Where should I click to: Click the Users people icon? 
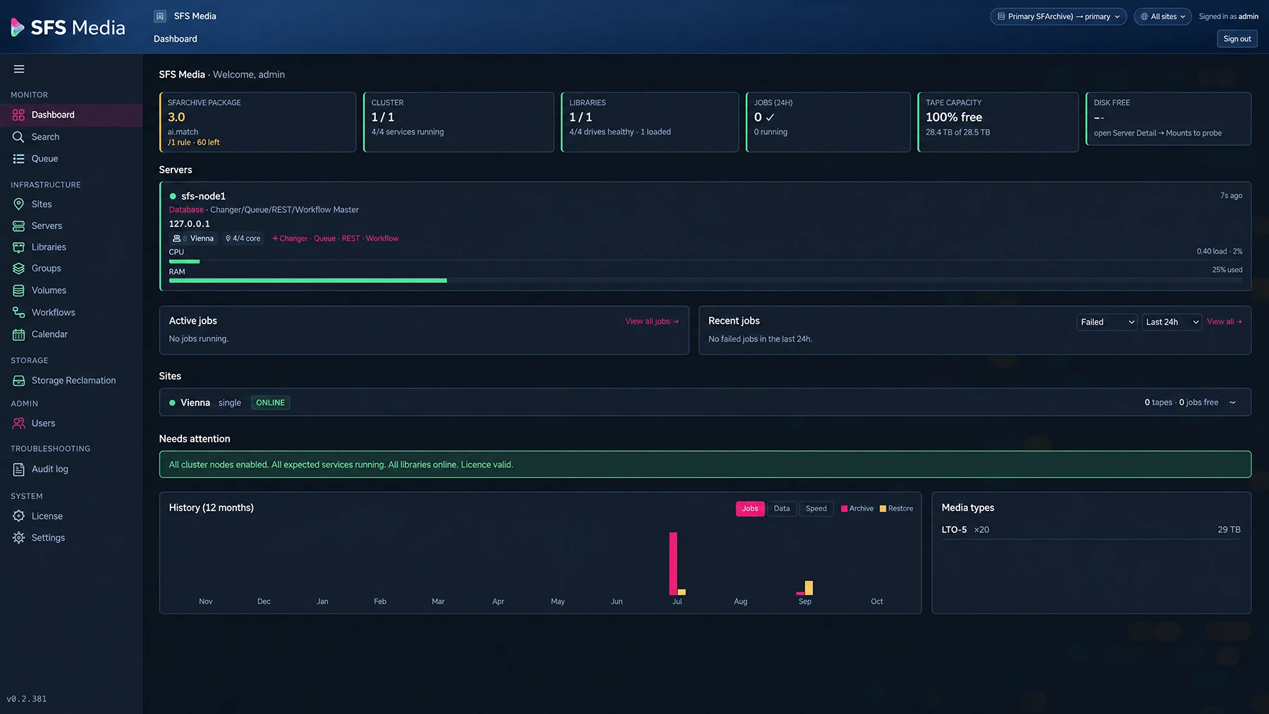(x=18, y=424)
